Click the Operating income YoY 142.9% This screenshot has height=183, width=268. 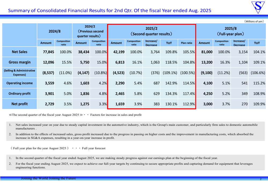point(171,83)
